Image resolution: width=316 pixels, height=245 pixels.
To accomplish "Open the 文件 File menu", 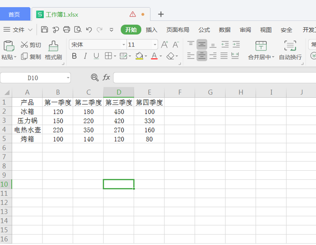I will coord(18,30).
